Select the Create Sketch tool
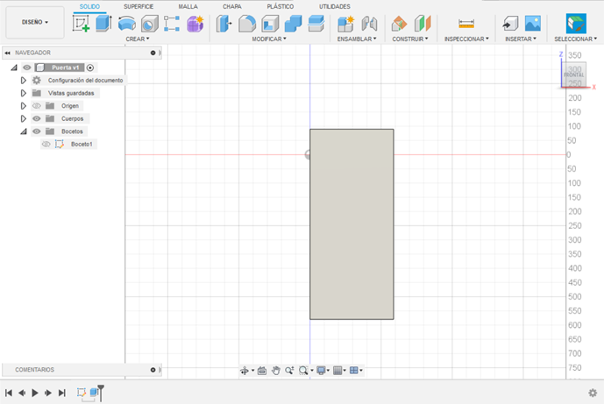 point(81,24)
